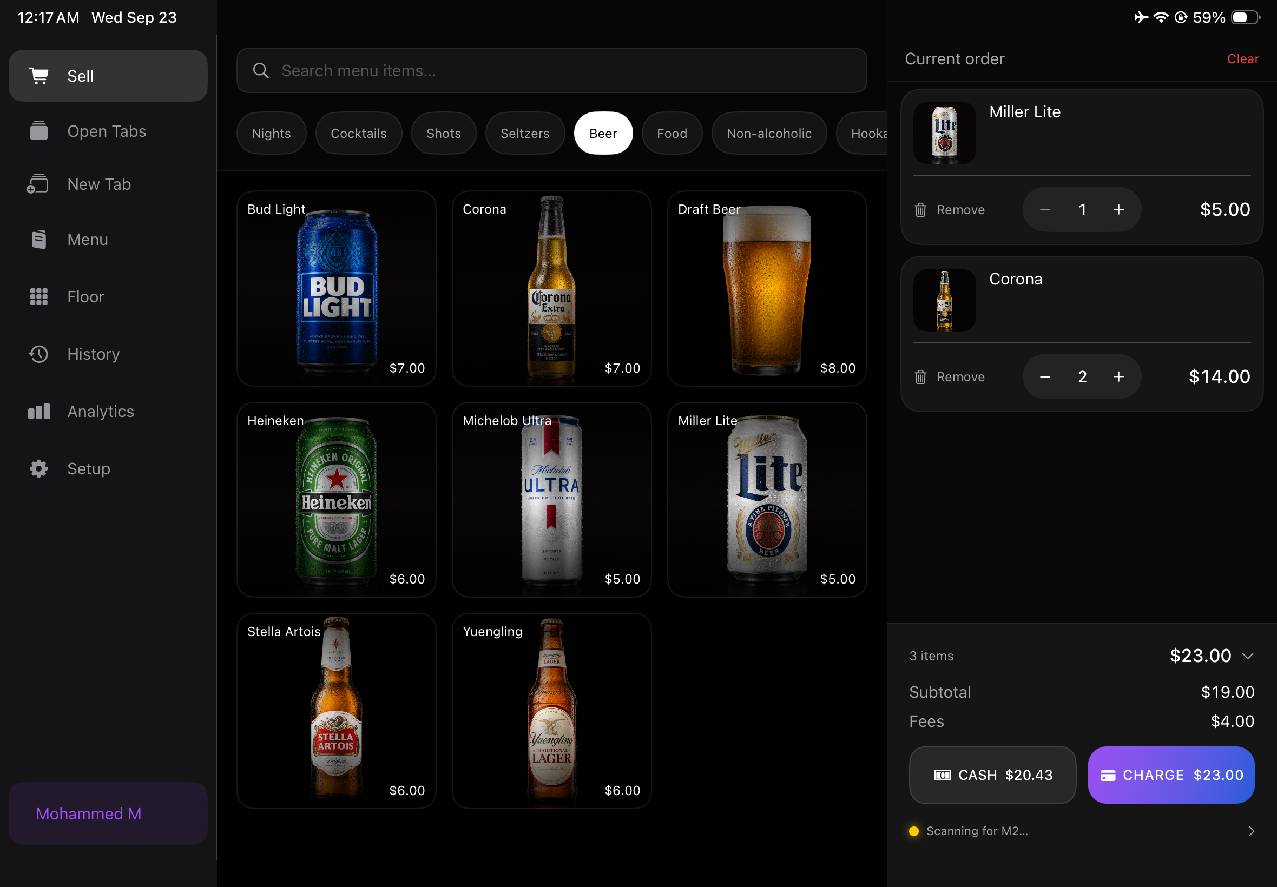
Task: Select the Seltzers category tab
Action: pyautogui.click(x=525, y=134)
